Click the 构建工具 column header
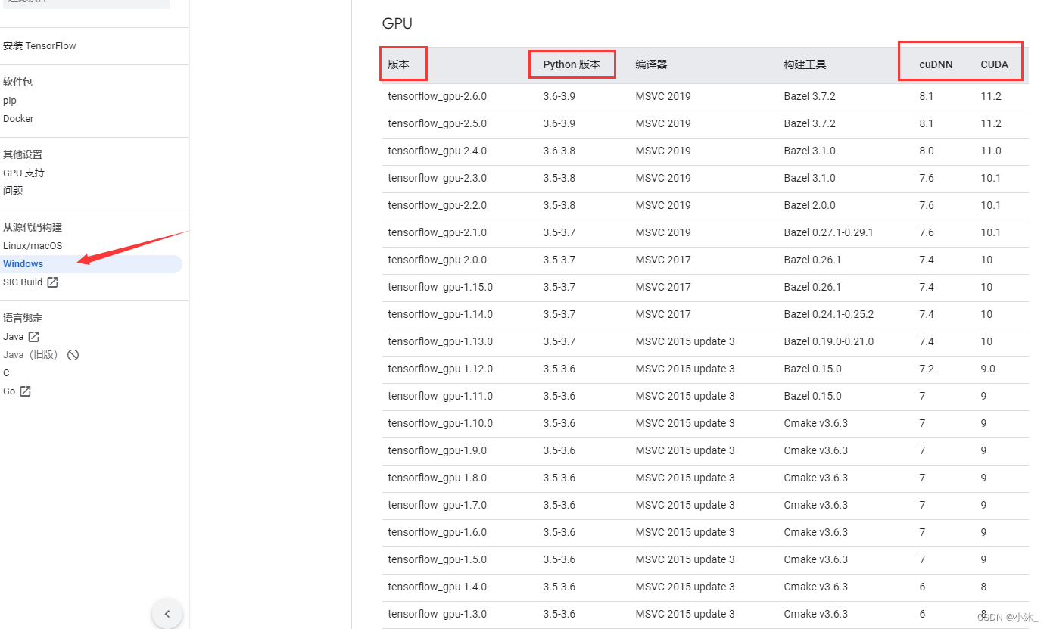 805,64
